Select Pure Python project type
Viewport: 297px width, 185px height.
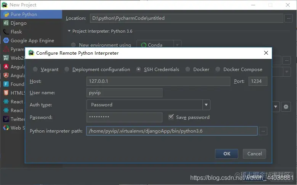point(31,14)
